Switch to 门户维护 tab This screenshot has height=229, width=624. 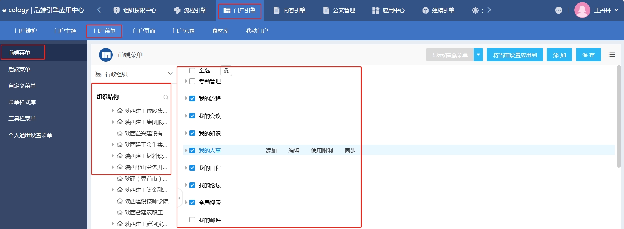(26, 31)
